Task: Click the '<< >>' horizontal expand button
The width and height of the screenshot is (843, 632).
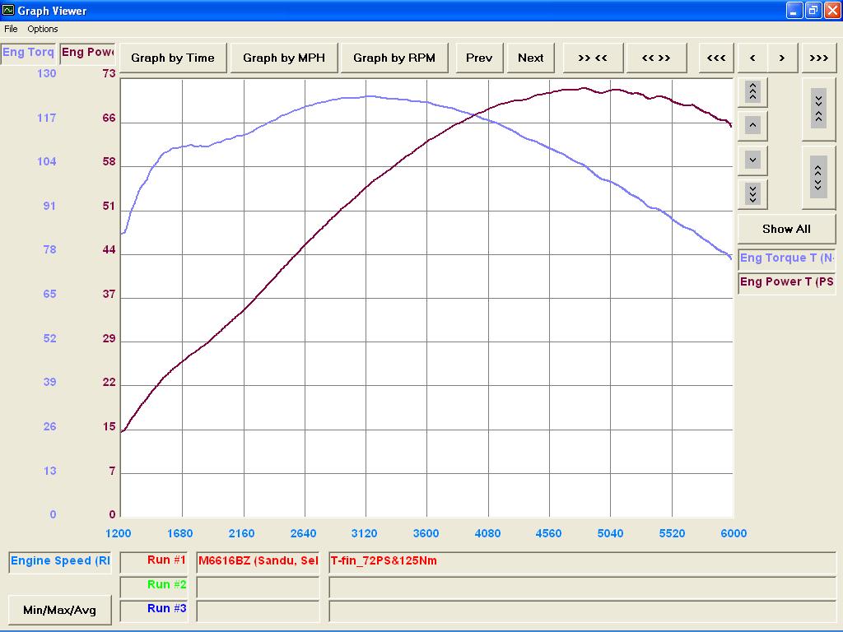Action: pos(656,58)
